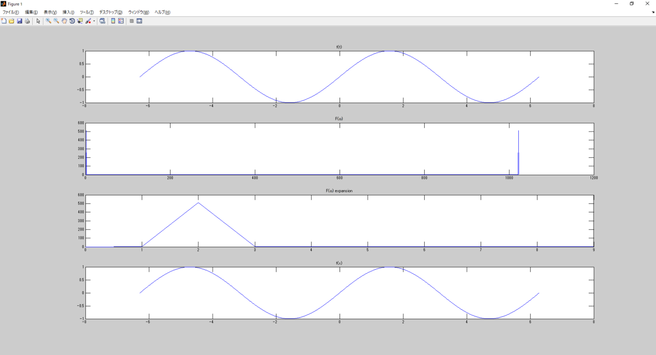Toggle the colorbar insertion icon
This screenshot has height=355, width=656.
114,22
